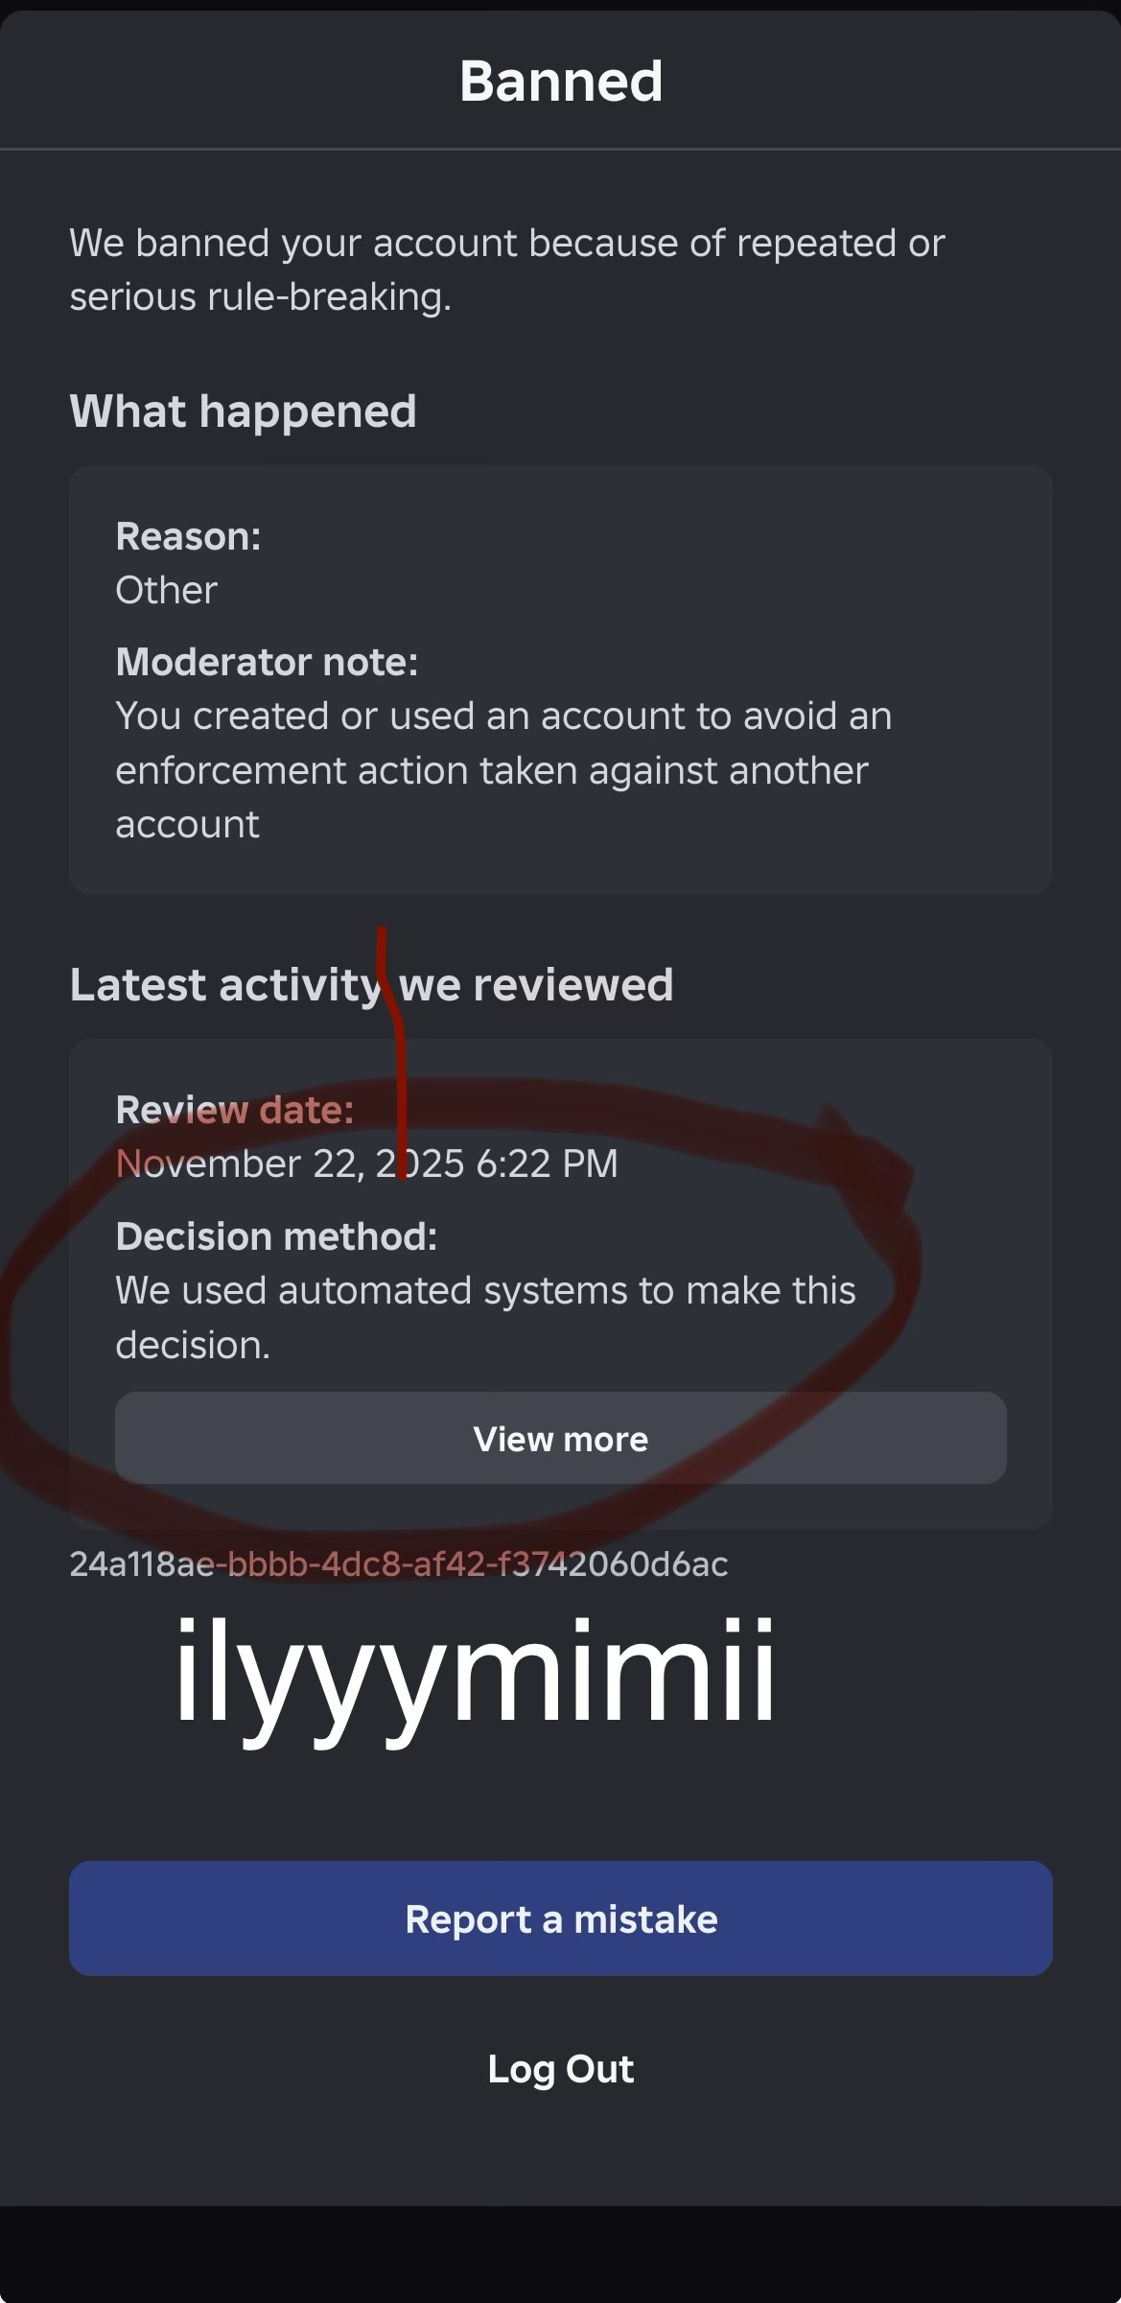Click the ilyyymimii username text
Screen dimensions: 1121x2303
tap(474, 1672)
